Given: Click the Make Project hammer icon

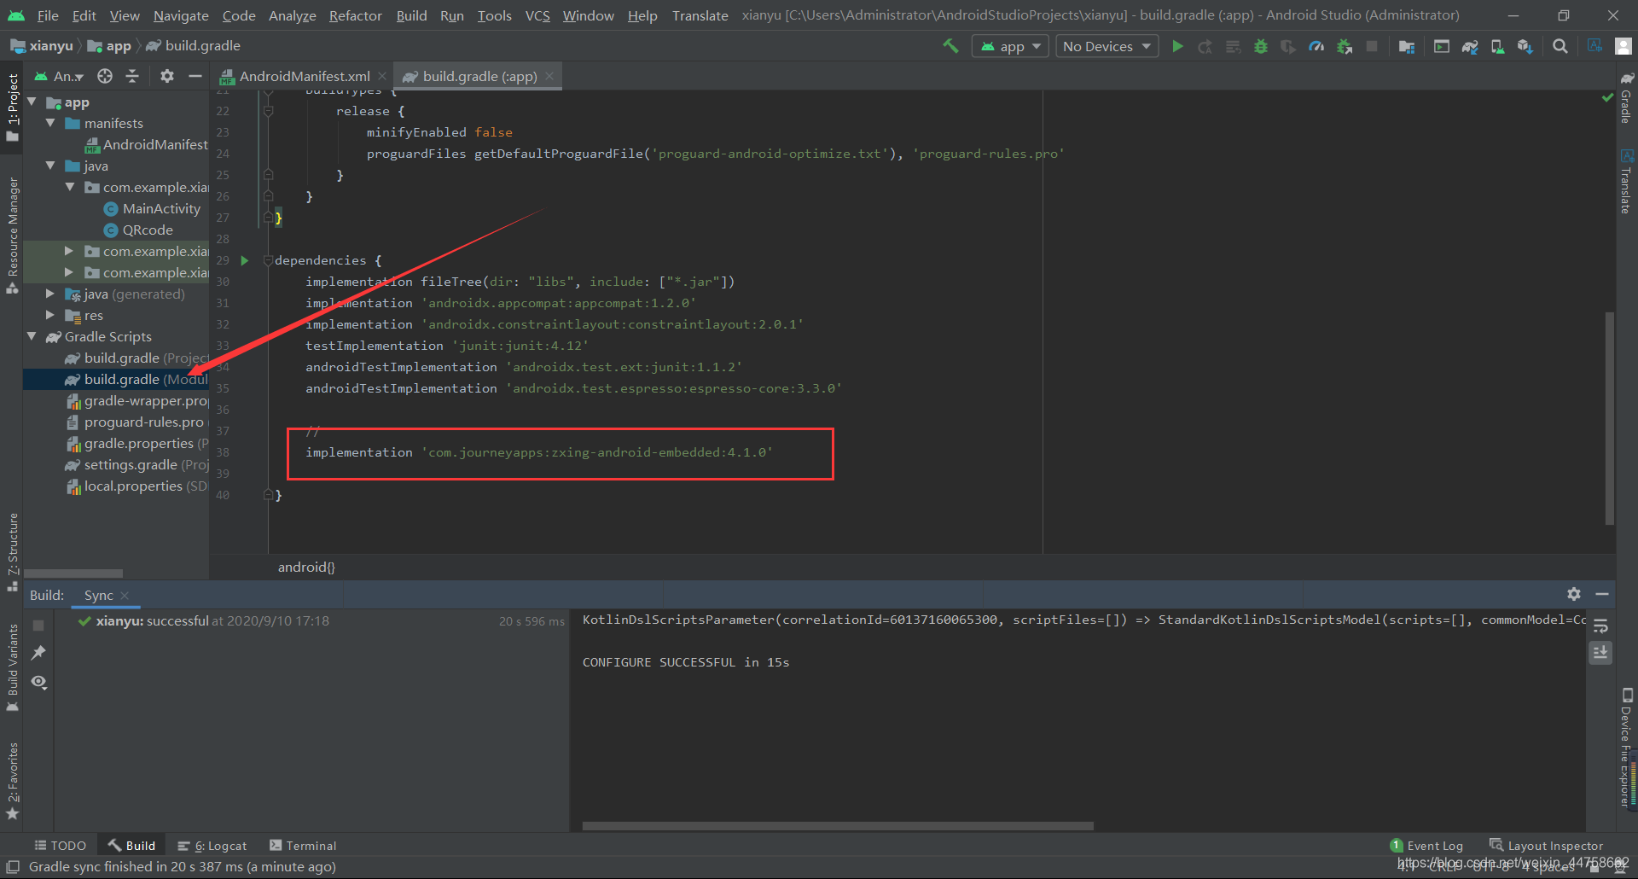Looking at the screenshot, I should [x=950, y=46].
